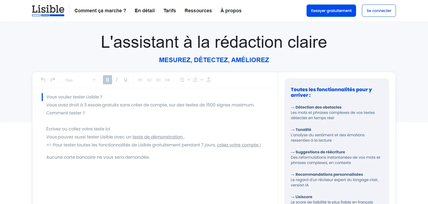The height and width of the screenshot is (204, 428).
Task: Click Comment tester ? line
Action: (66, 113)
